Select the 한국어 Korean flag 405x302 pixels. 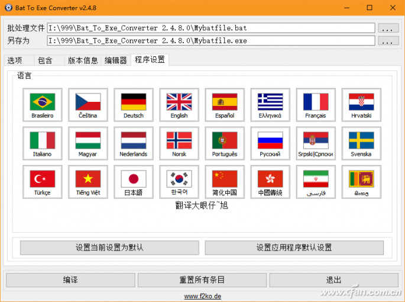tap(179, 182)
